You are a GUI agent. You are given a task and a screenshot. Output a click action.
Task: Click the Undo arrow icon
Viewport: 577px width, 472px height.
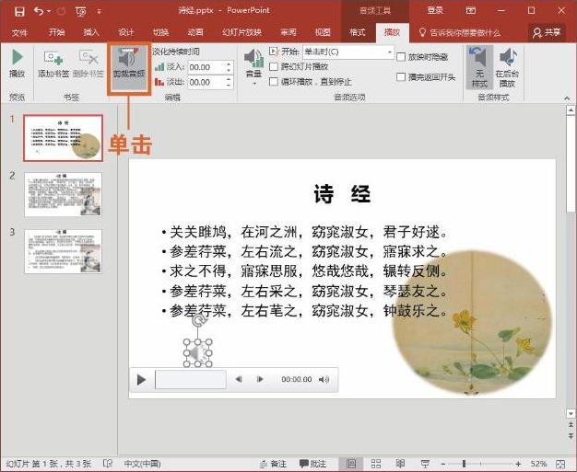point(39,11)
